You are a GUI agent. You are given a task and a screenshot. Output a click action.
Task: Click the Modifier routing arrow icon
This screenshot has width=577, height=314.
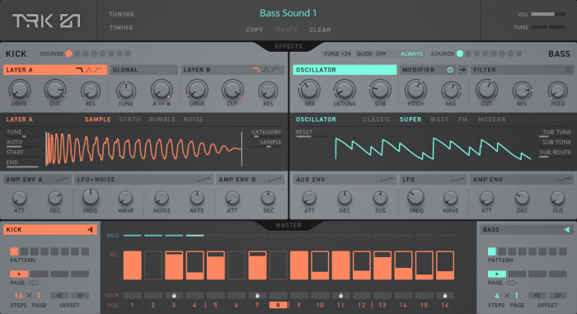462,70
